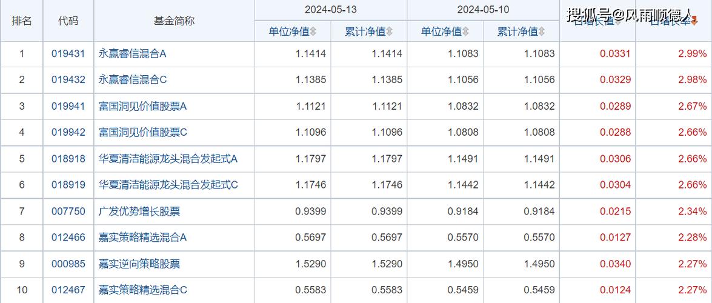712x303 pixels.
Task: Open fund code 007750
Action: [68, 211]
